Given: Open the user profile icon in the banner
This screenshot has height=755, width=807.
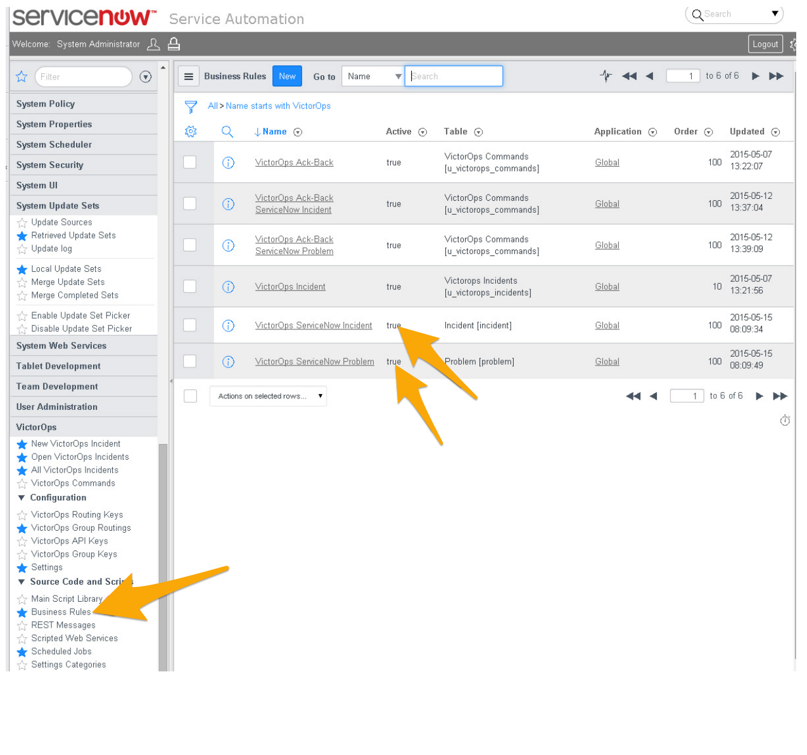Looking at the screenshot, I should [x=153, y=44].
